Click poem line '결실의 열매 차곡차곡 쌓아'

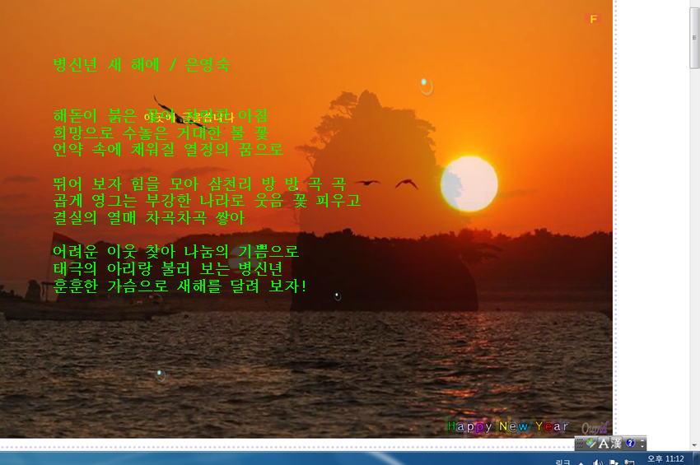pos(149,218)
